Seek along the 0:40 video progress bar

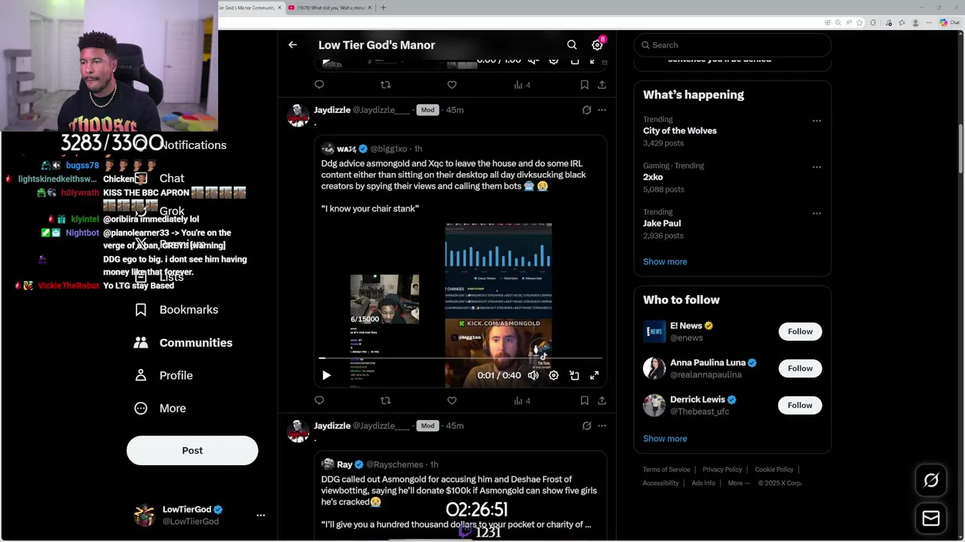pos(460,358)
